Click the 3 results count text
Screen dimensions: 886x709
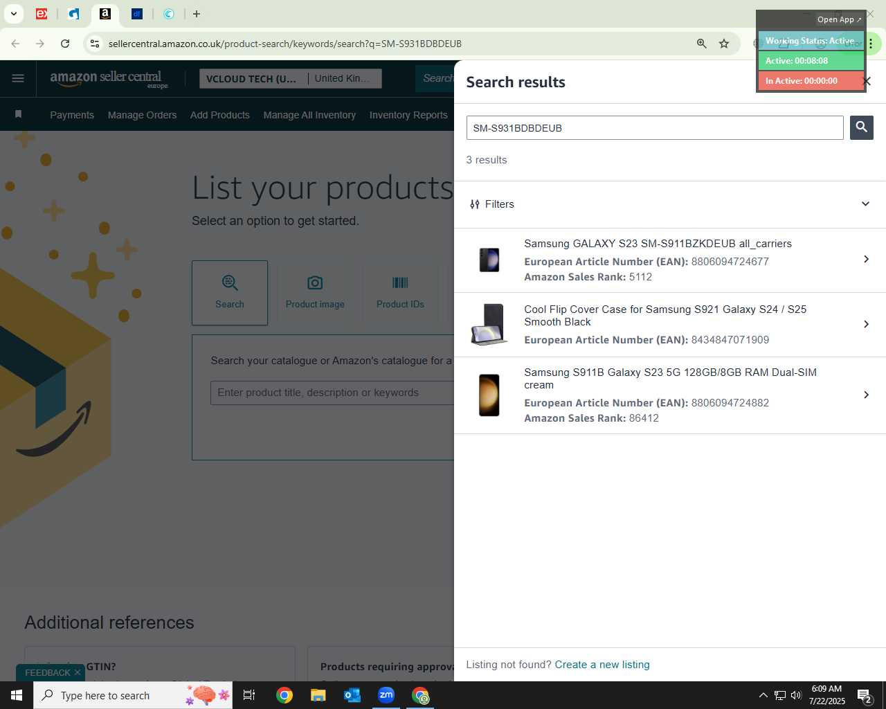[x=487, y=160]
